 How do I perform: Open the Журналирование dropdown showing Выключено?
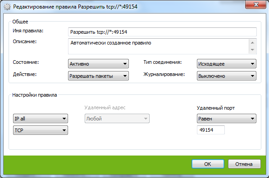click(x=227, y=76)
